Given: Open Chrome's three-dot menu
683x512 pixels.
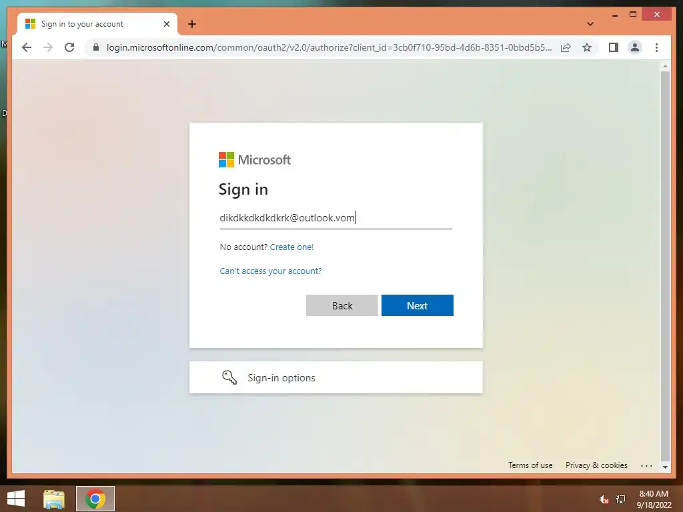Looking at the screenshot, I should pos(656,47).
